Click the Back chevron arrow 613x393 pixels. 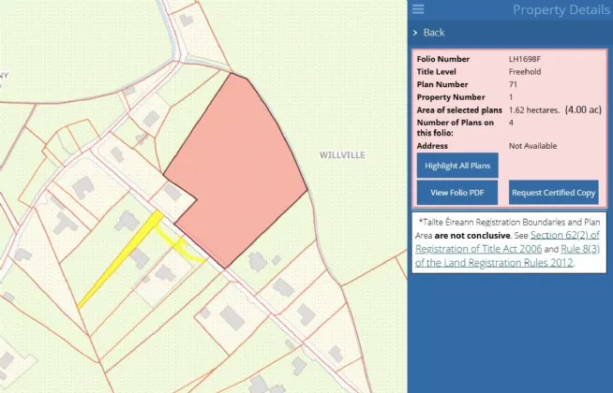[x=415, y=33]
